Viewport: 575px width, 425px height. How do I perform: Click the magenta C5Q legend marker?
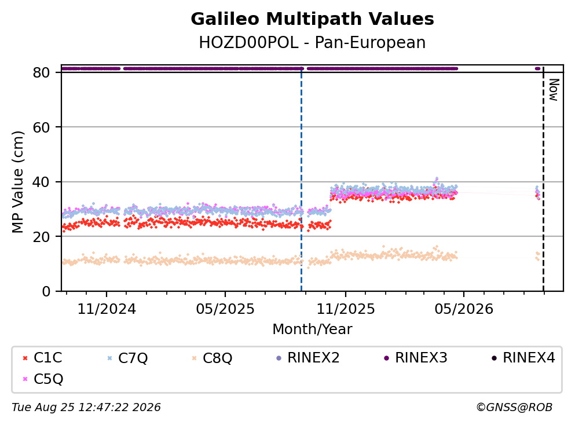tap(25, 379)
